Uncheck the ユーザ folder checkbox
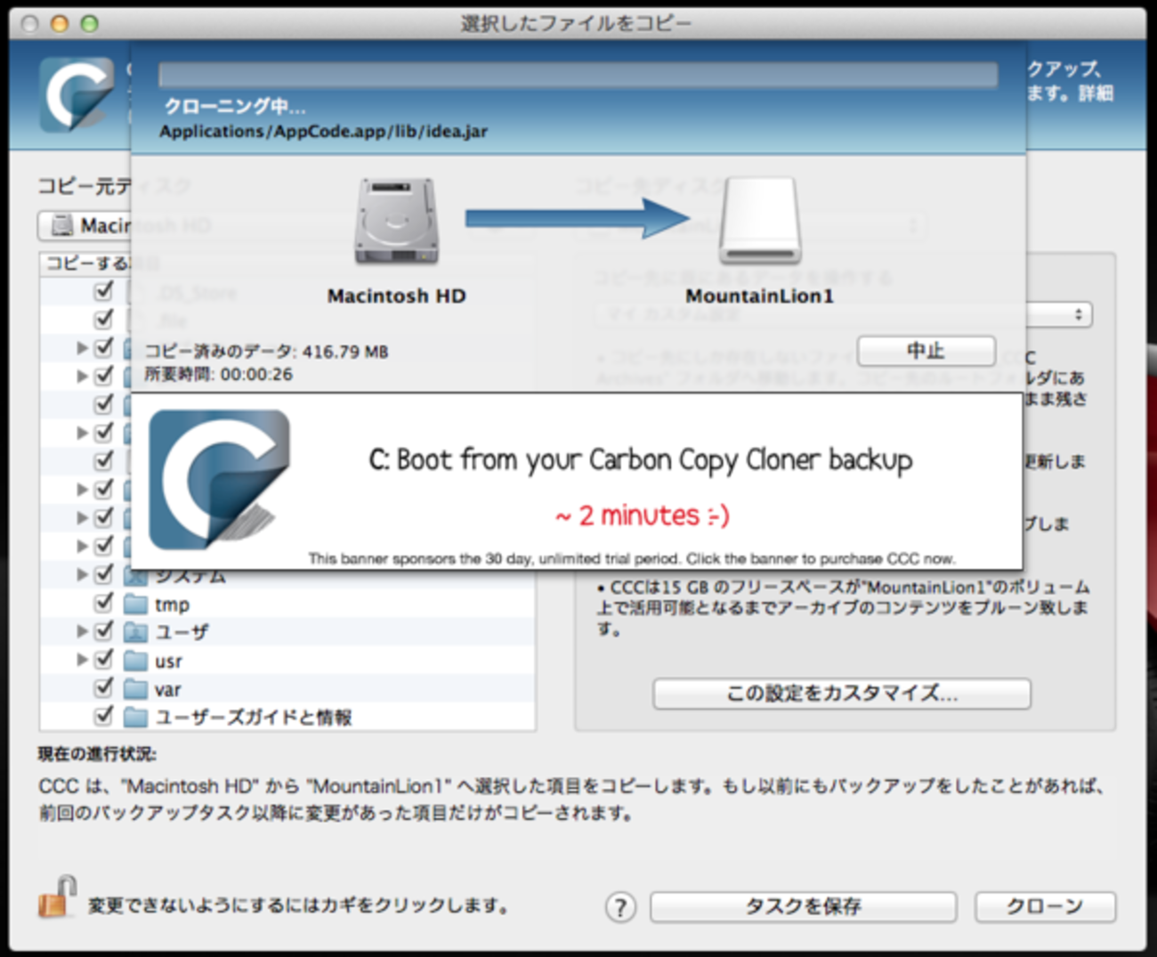 (104, 631)
